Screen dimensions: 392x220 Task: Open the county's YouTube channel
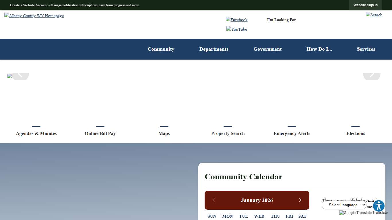[236, 29]
